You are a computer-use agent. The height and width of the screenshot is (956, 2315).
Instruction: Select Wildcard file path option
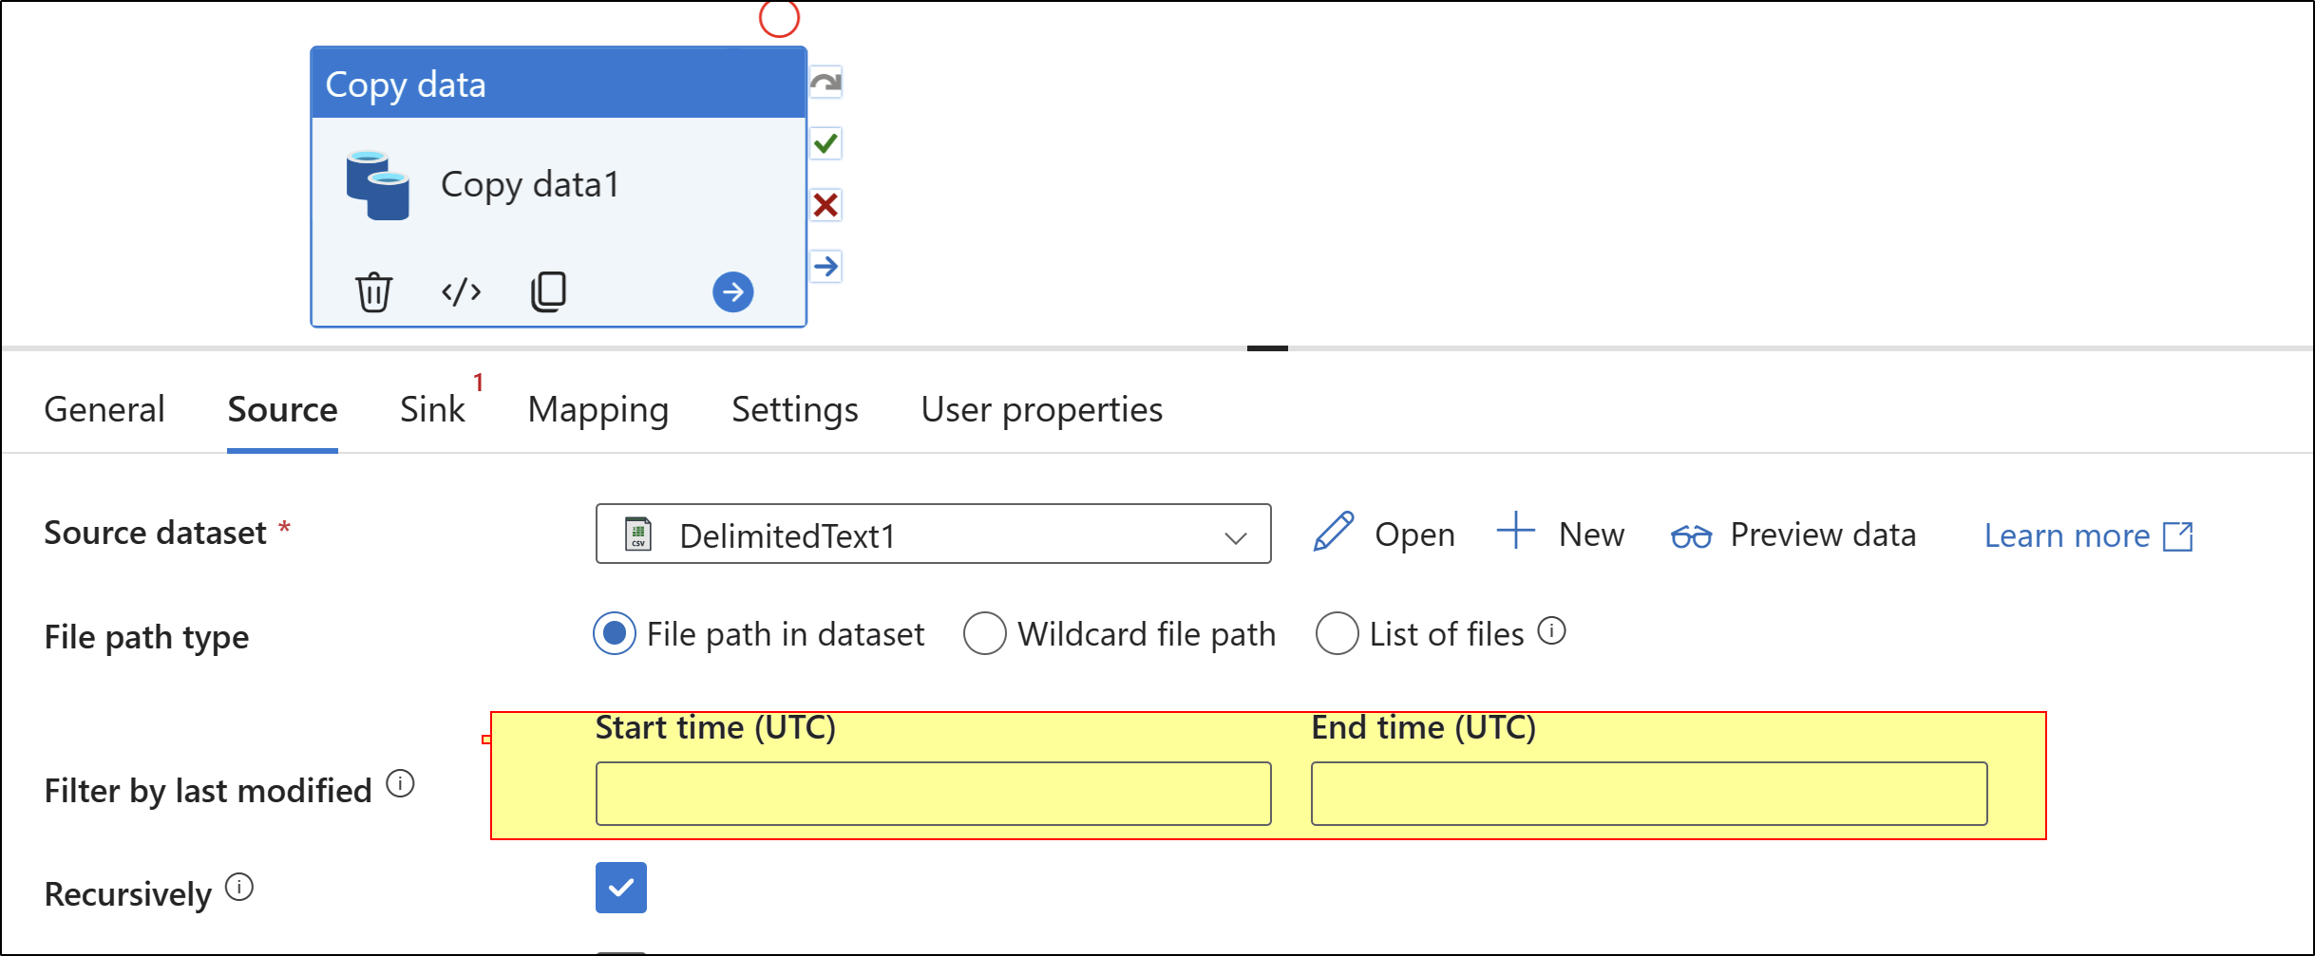pyautogui.click(x=984, y=633)
